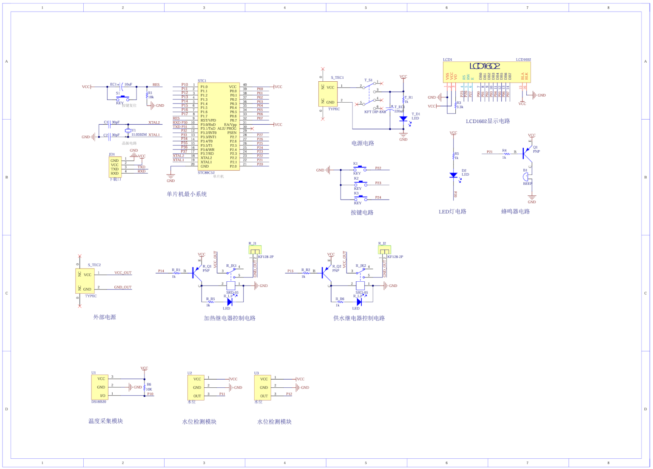Screen dimensions: 653x469
Task: Click resistor R_R6 1k
Action: pyautogui.click(x=341, y=302)
